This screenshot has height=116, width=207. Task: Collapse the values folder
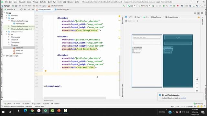point(9,45)
